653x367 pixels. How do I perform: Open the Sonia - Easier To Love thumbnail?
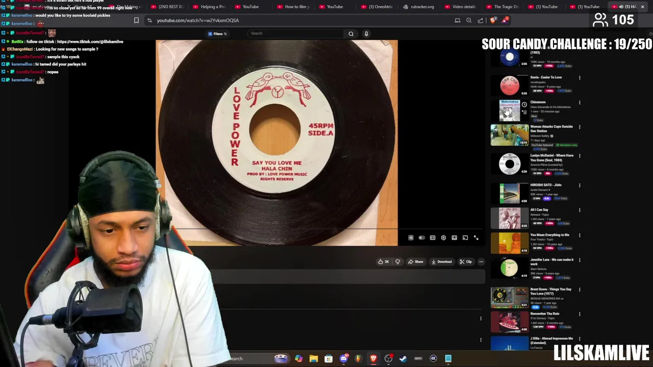click(x=510, y=85)
